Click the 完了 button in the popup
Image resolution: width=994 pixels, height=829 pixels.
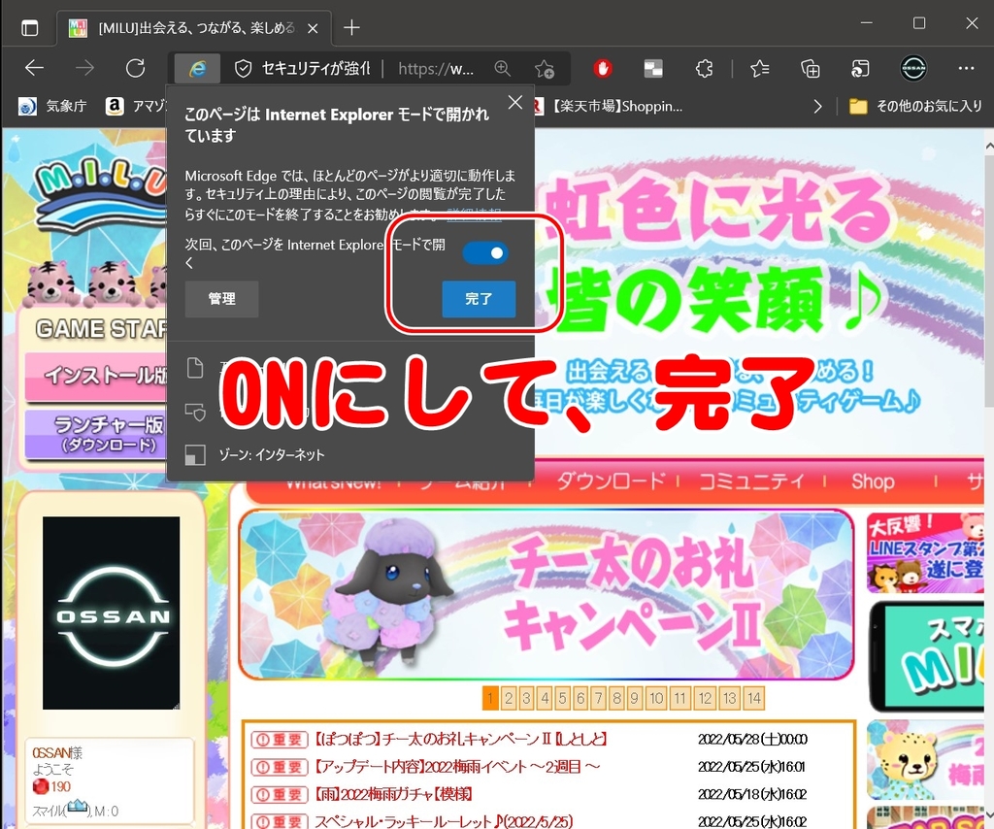point(479,299)
